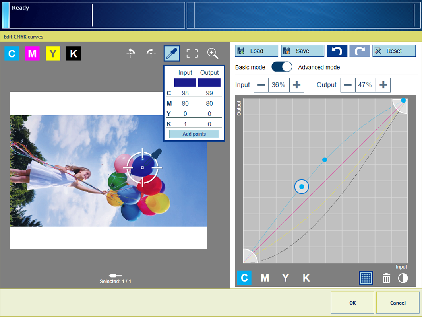Toggle the curve grid display button

pyautogui.click(x=366, y=278)
